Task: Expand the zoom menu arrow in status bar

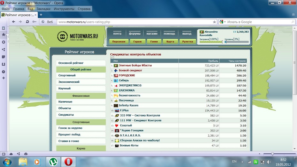Action: (259, 154)
